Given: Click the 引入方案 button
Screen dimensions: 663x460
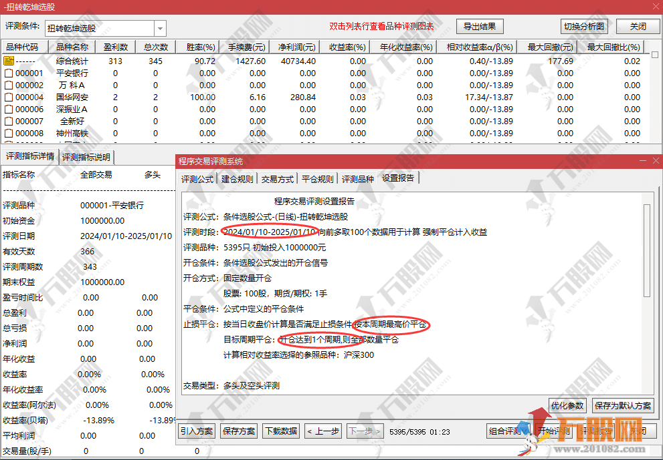Looking at the screenshot, I should 197,431.
